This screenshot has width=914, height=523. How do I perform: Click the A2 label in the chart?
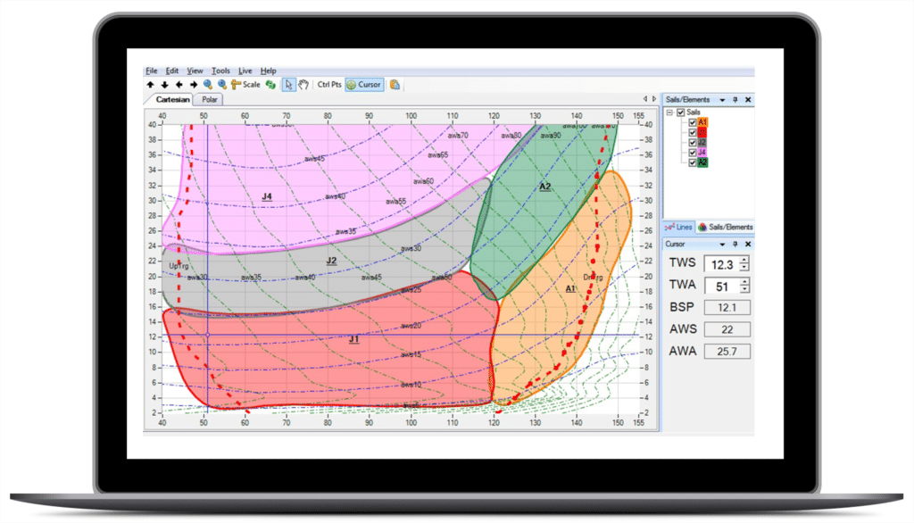[x=545, y=187]
